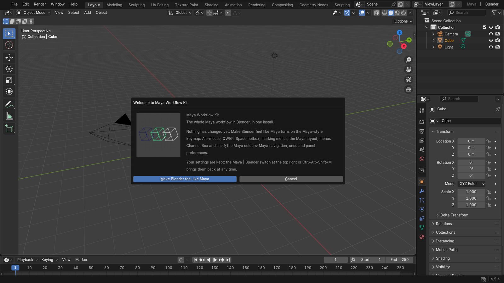The image size is (504, 283).
Task: Hide the Cube in the viewport
Action: pos(491,40)
